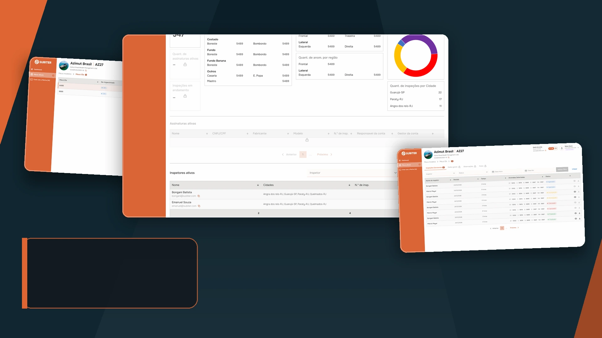Sort Assinaturas ativas by CNPJ/CPF
Image resolution: width=602 pixels, height=338 pixels.
[x=247, y=134]
